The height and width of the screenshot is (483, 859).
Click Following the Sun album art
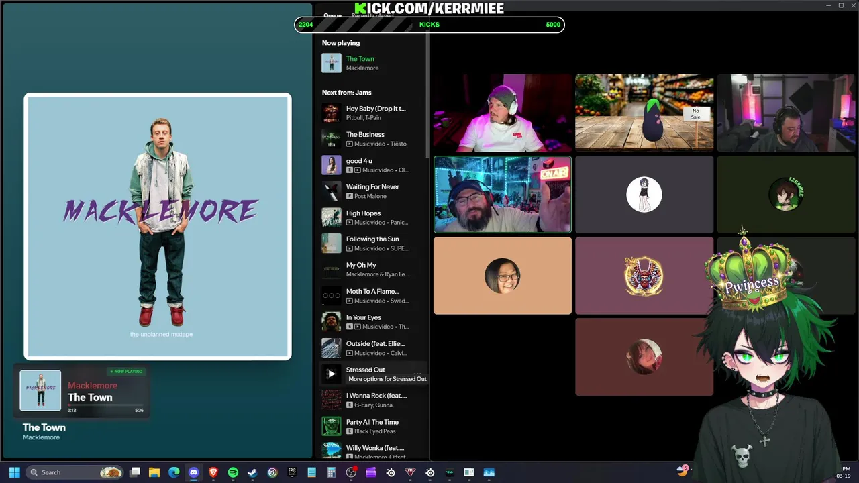tap(331, 244)
